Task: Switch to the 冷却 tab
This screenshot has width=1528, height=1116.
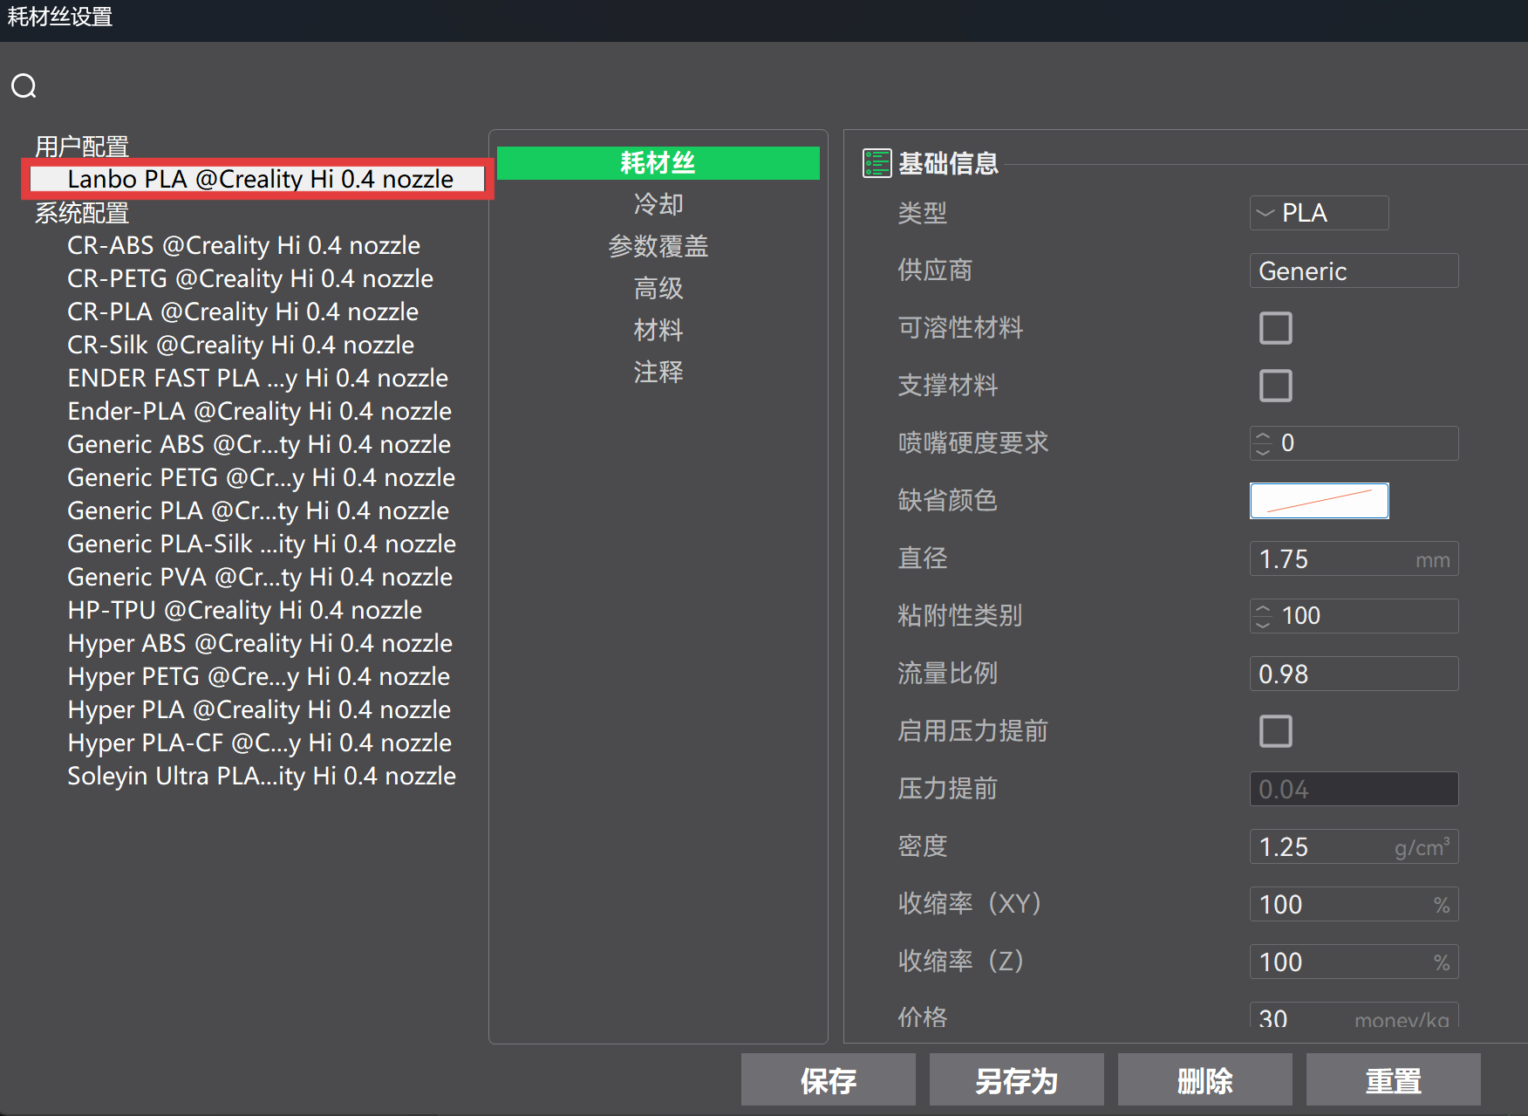Action: (x=658, y=205)
